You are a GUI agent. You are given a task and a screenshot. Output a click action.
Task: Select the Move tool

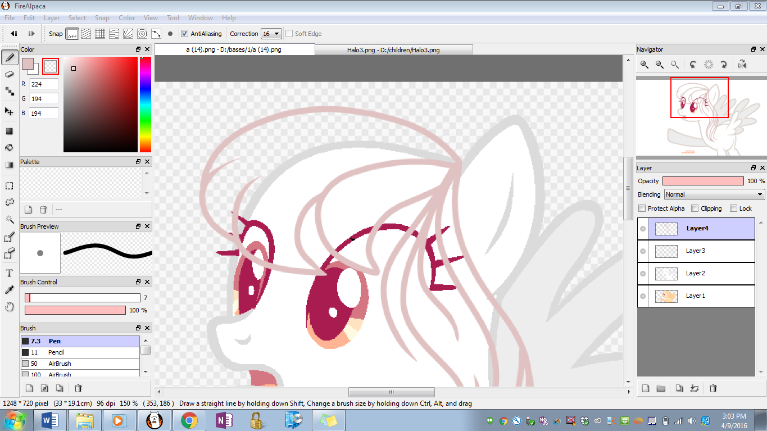[x=9, y=111]
